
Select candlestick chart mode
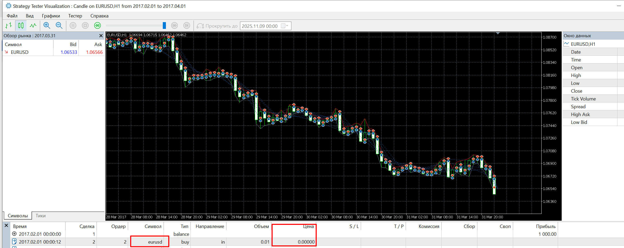[x=21, y=26]
